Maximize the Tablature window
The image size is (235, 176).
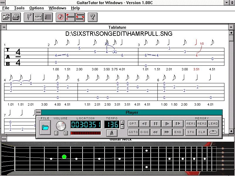(x=231, y=27)
